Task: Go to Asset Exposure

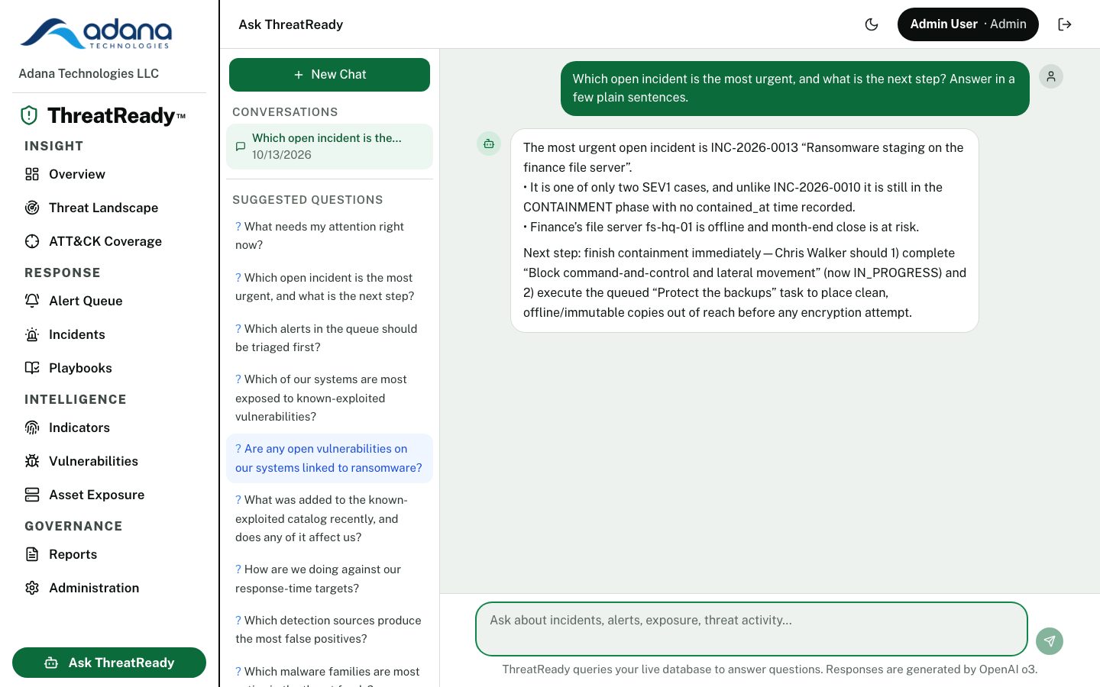Action: (109, 495)
